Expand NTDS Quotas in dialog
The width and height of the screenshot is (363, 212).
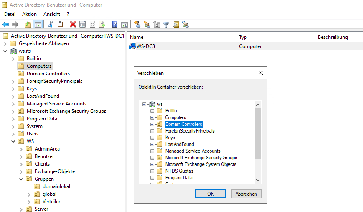click(x=152, y=171)
